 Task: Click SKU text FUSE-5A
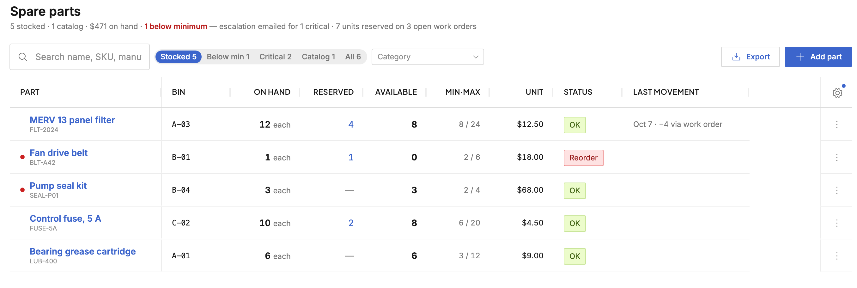click(43, 228)
